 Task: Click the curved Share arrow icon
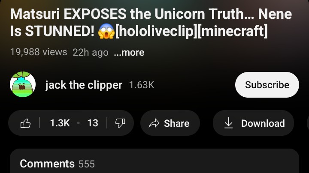coord(154,123)
